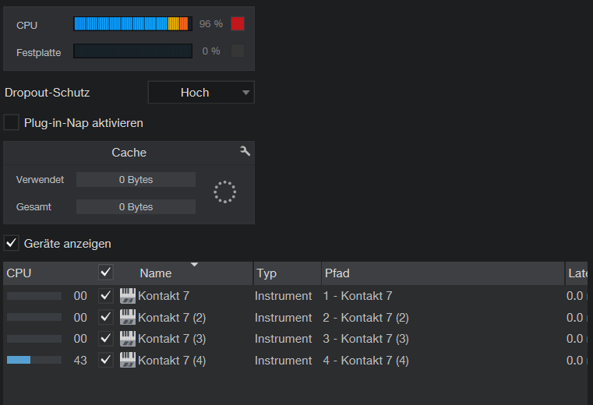The width and height of the screenshot is (593, 405).
Task: Toggle the header checkbox for all devices
Action: pyautogui.click(x=105, y=273)
